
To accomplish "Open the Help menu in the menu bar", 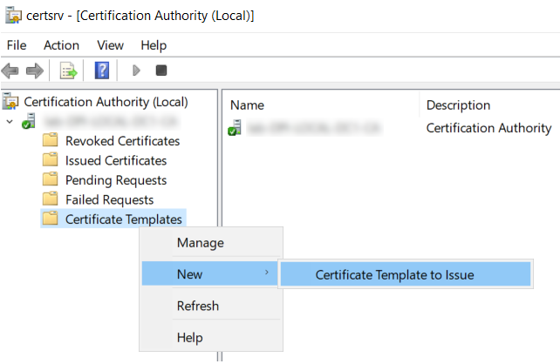I will [x=154, y=45].
